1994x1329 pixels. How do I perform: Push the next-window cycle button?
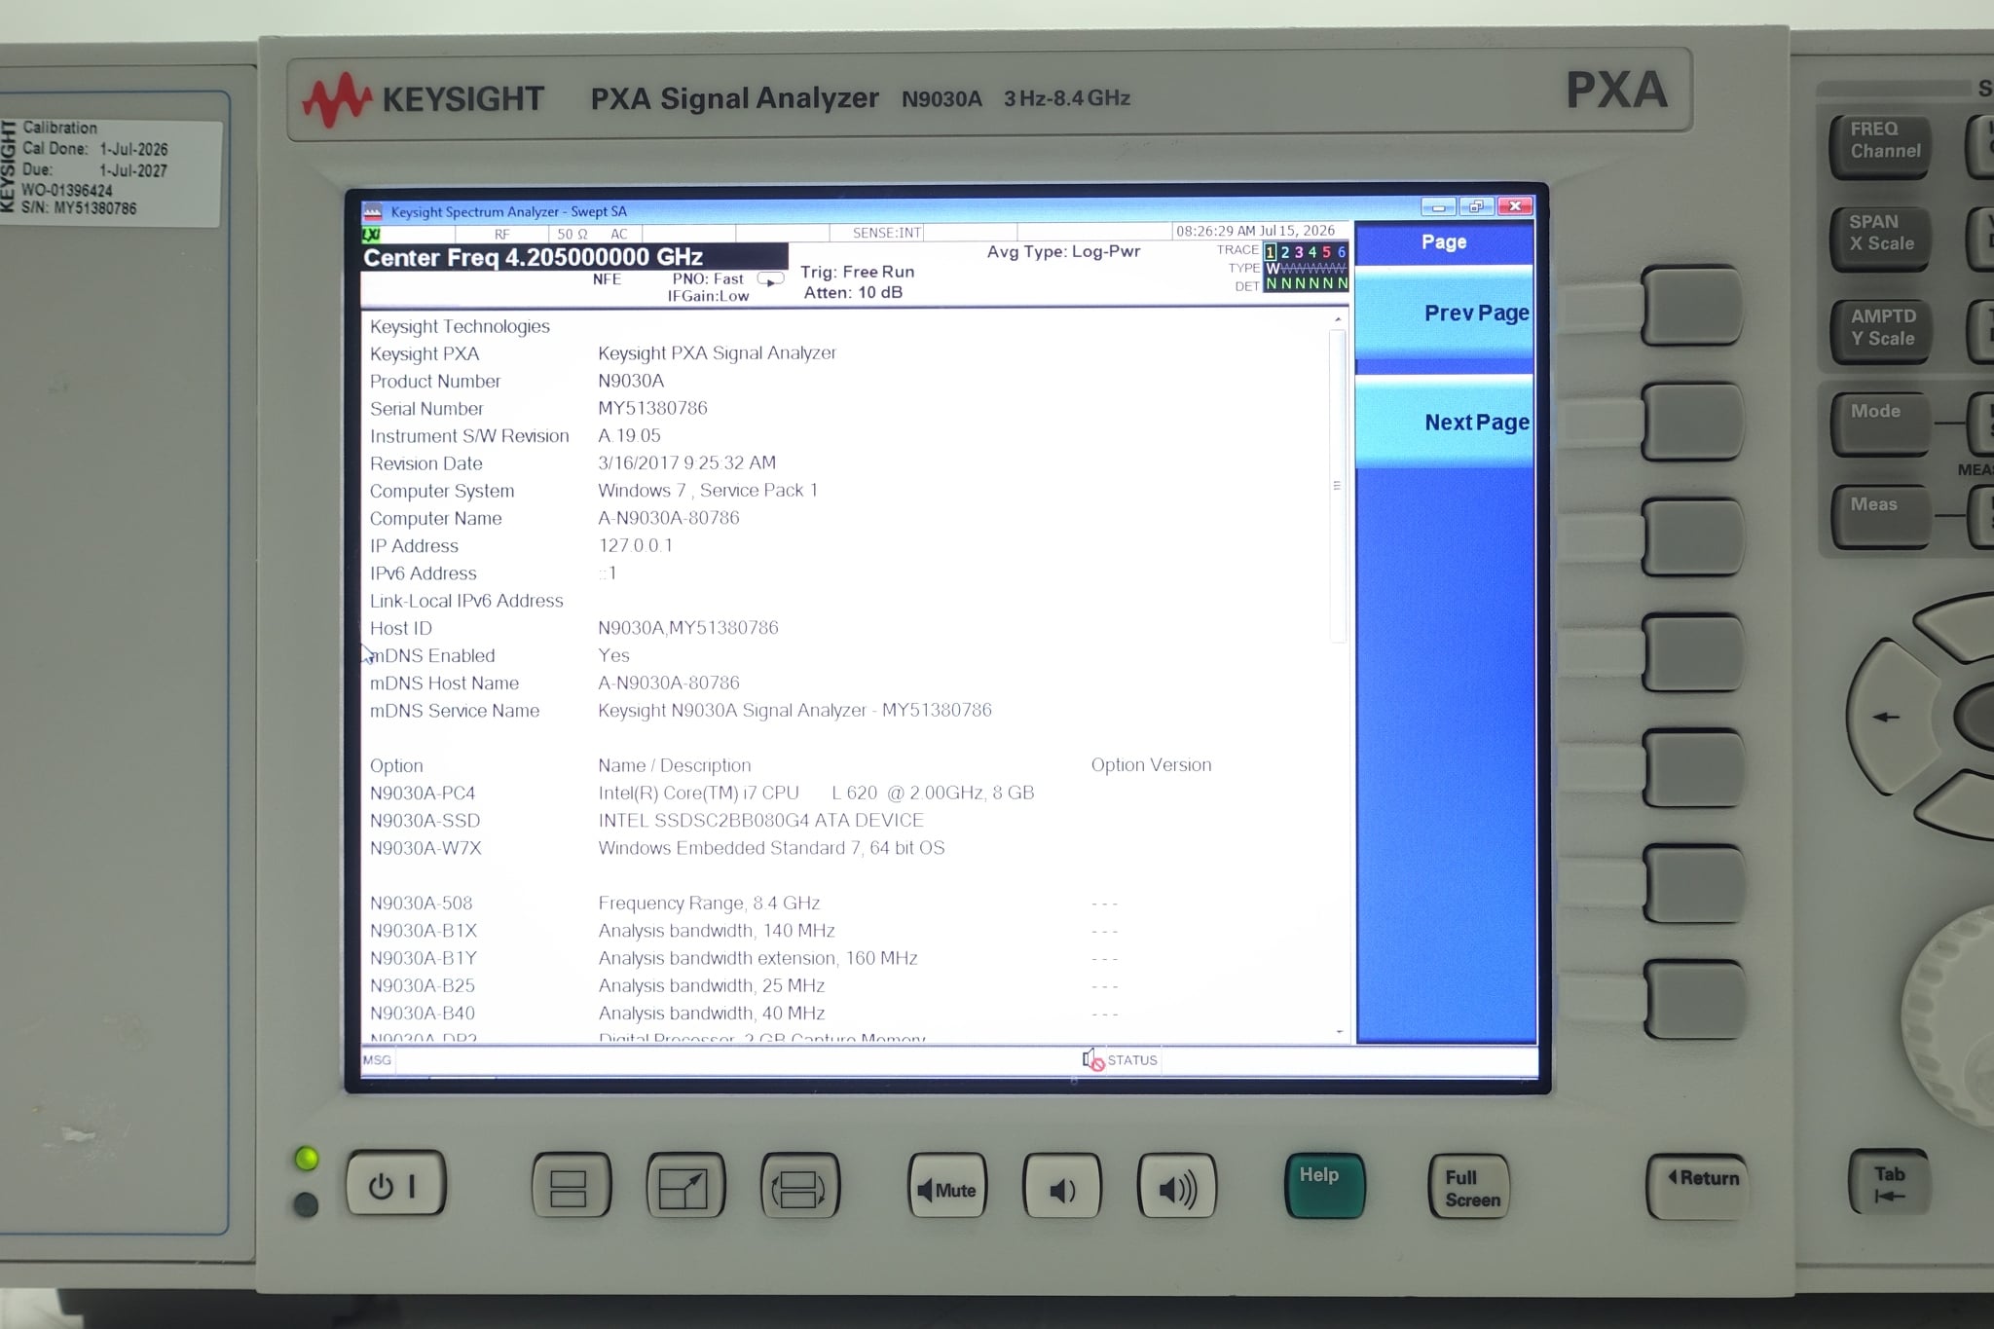[x=799, y=1186]
